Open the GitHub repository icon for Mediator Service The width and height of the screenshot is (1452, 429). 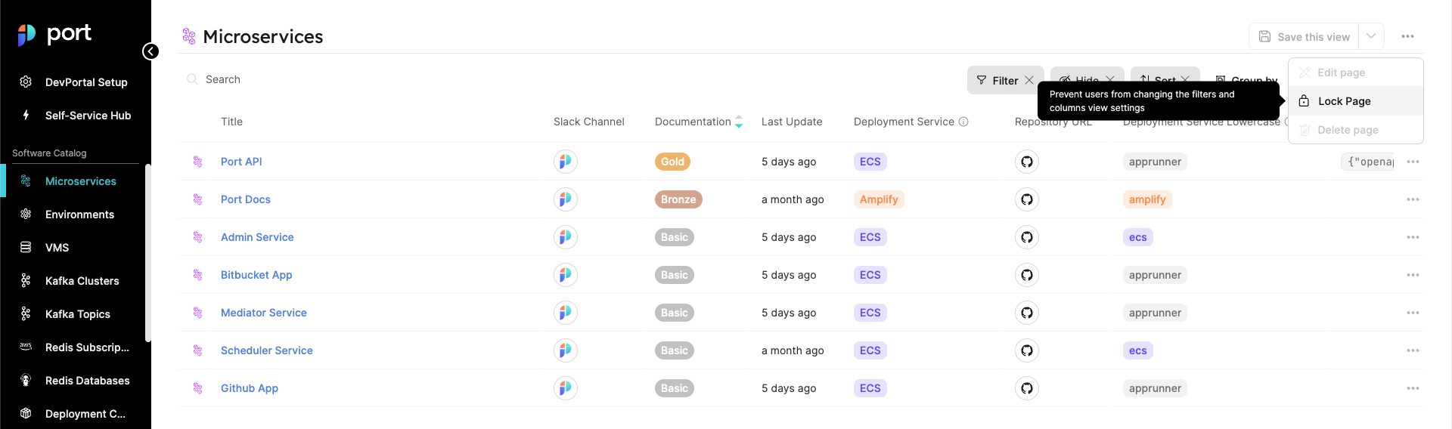click(1027, 313)
